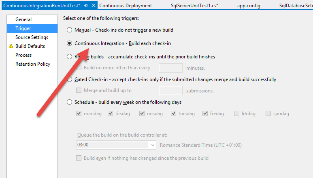Click the gated check-in submissions input field
The height and width of the screenshot is (178, 313).
click(170, 90)
